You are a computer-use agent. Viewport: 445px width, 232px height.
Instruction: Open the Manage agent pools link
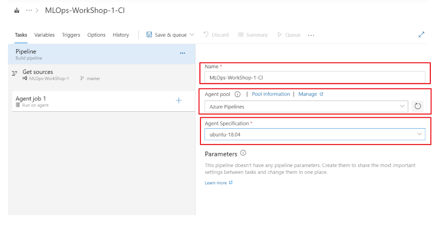pyautogui.click(x=308, y=94)
